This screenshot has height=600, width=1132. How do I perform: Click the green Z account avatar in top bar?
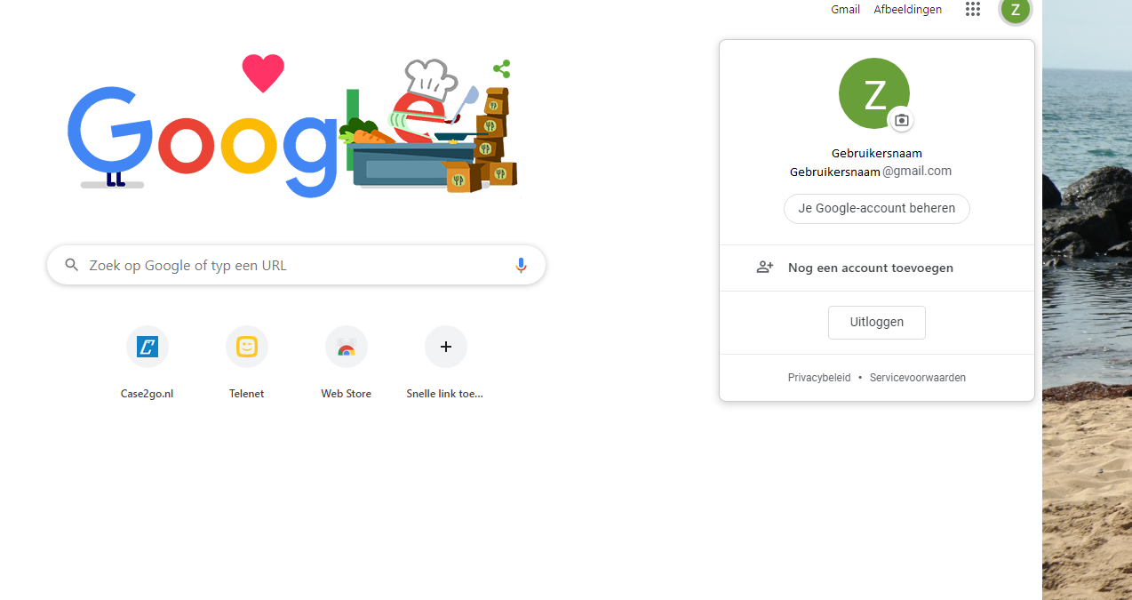coord(1016,10)
